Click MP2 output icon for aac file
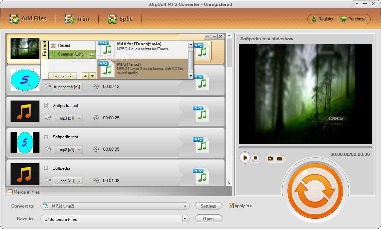The width and height of the screenshot is (381, 229). pos(201,177)
